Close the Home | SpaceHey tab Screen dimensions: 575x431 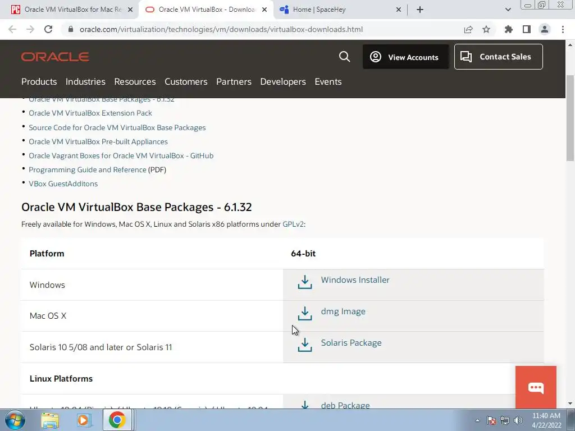[399, 10]
